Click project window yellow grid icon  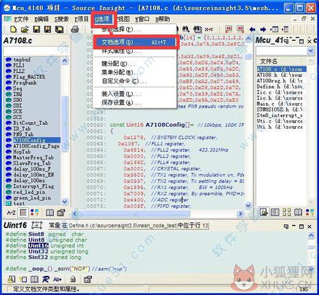tap(286, 212)
